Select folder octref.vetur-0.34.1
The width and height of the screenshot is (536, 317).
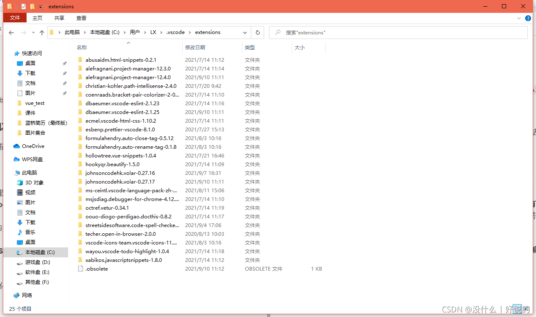[x=107, y=208]
